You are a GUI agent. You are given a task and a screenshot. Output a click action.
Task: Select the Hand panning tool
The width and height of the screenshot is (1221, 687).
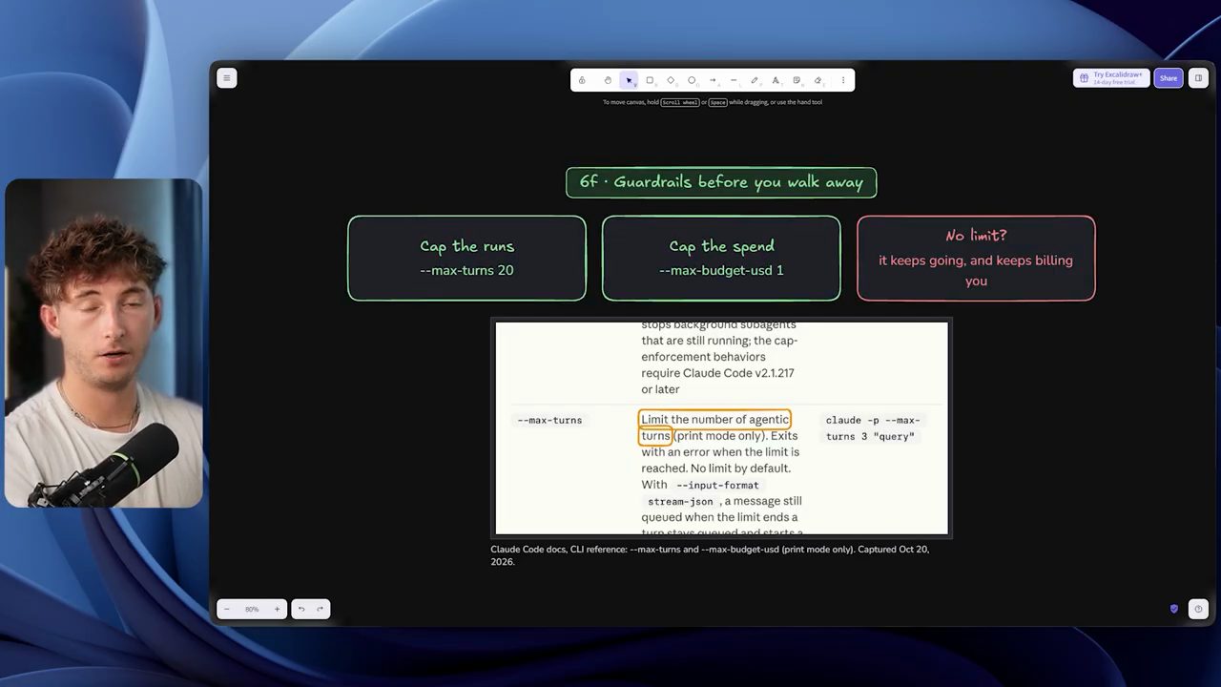click(x=608, y=80)
